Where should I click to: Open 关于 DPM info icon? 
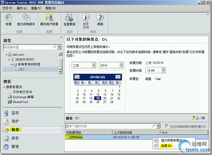coord(86,17)
